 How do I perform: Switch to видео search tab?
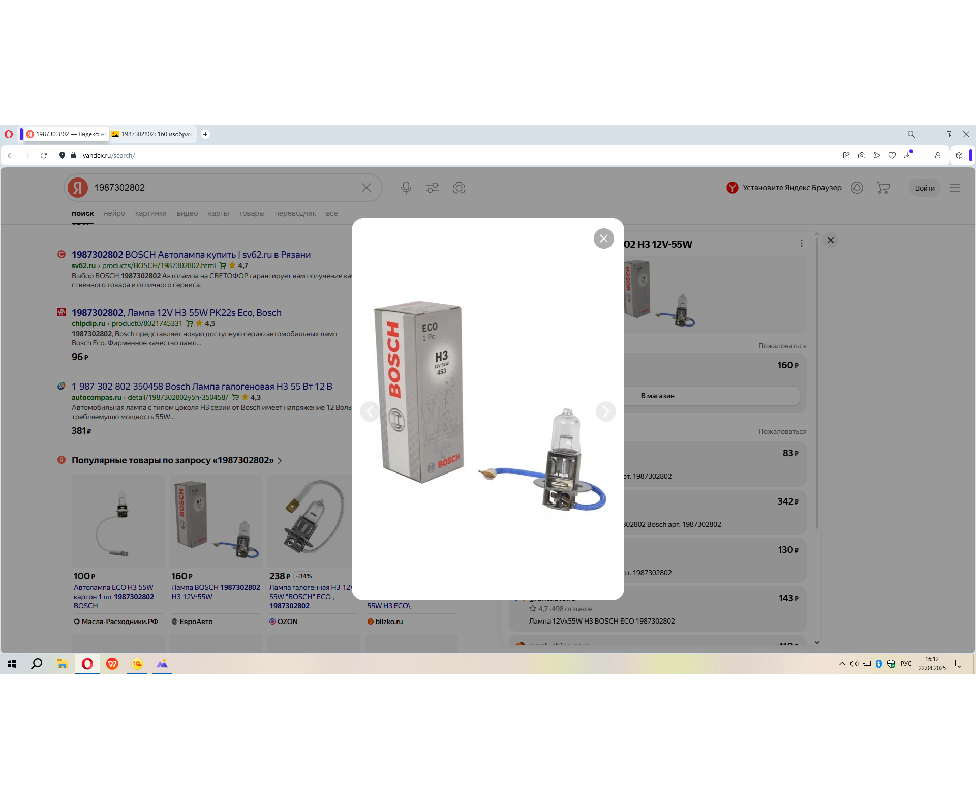coord(187,213)
